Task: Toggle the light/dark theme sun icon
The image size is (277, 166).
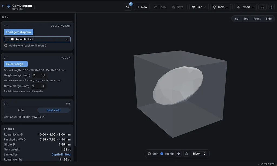Action: coord(271,7)
